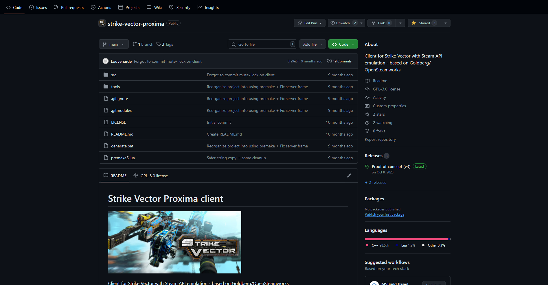Click the src folder icon
The height and width of the screenshot is (285, 548).
pyautogui.click(x=106, y=75)
